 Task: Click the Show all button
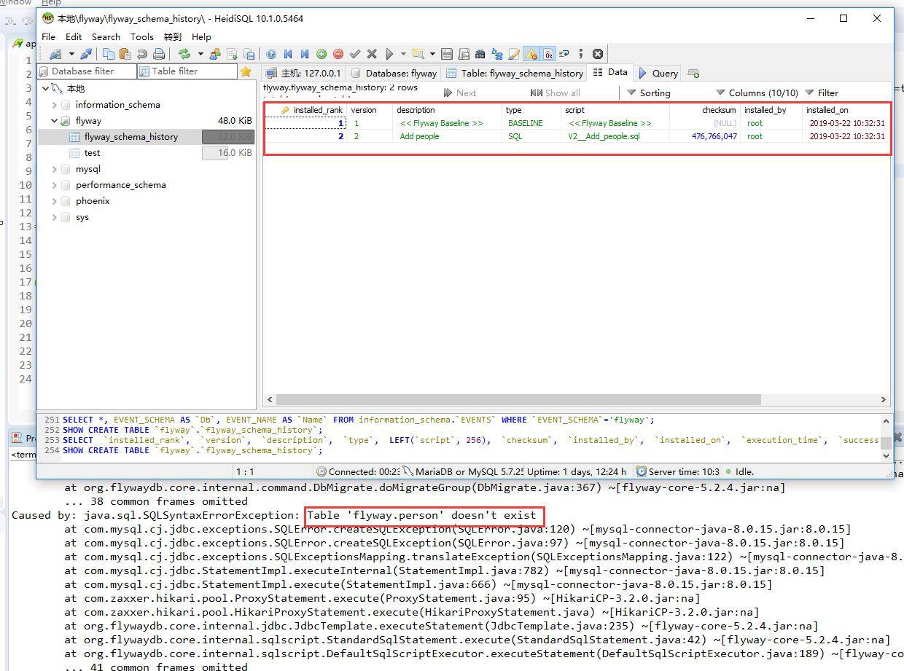click(555, 93)
